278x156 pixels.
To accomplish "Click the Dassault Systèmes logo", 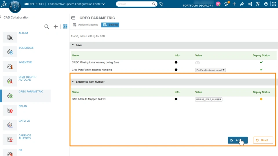I will pyautogui.click(x=4, y=4).
